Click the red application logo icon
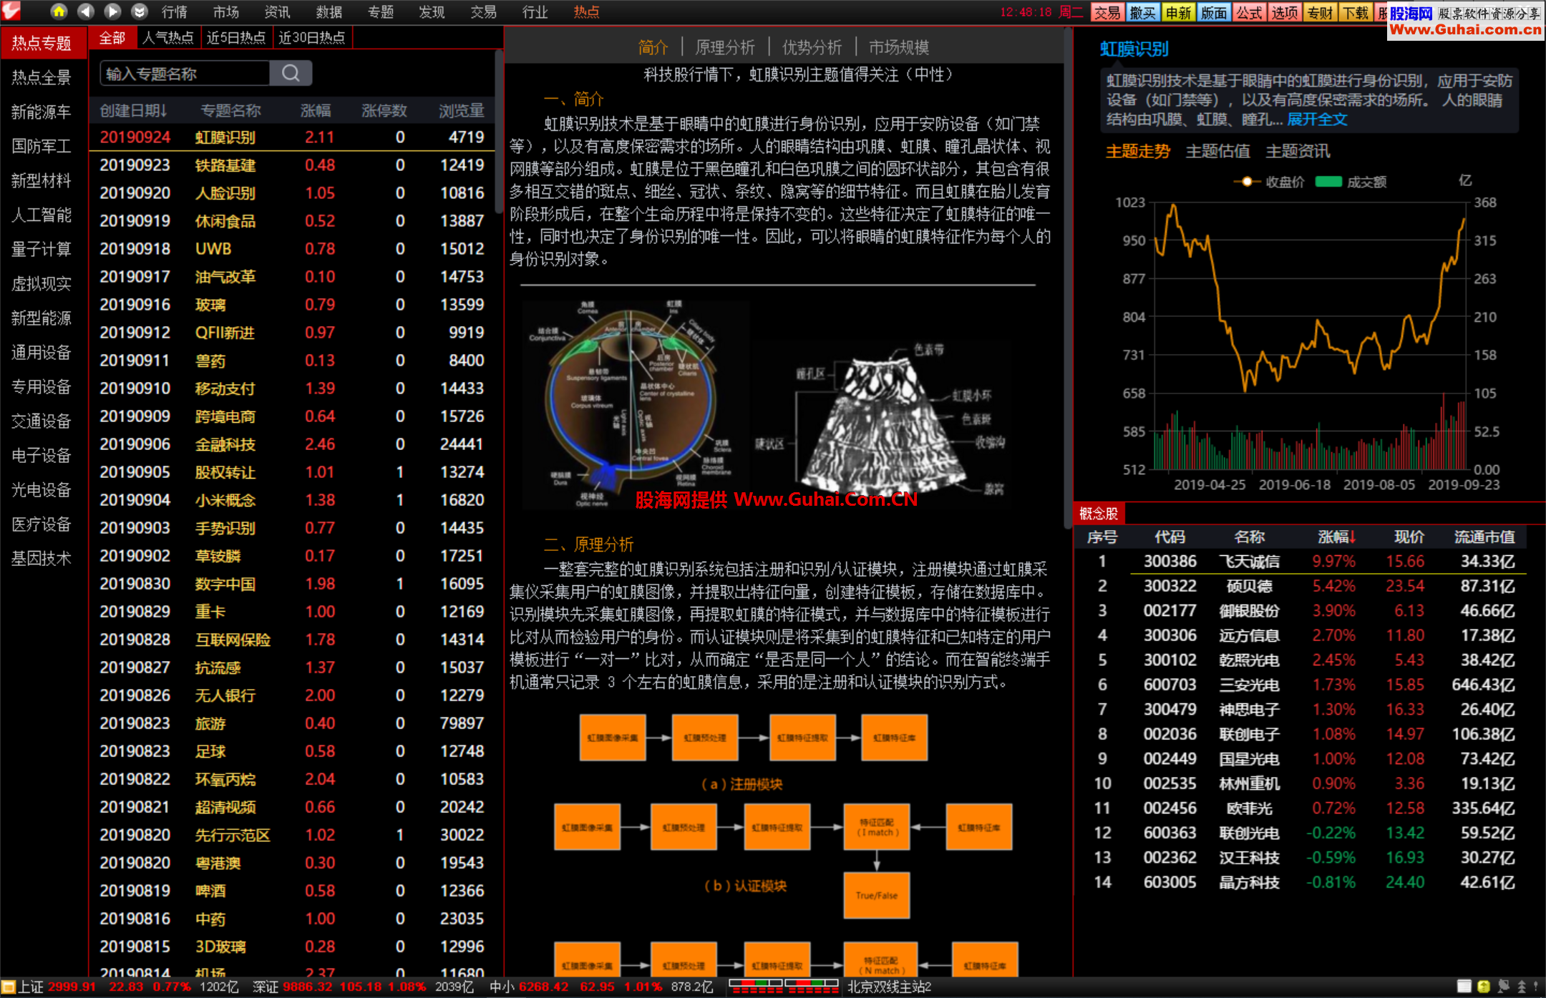 point(12,11)
